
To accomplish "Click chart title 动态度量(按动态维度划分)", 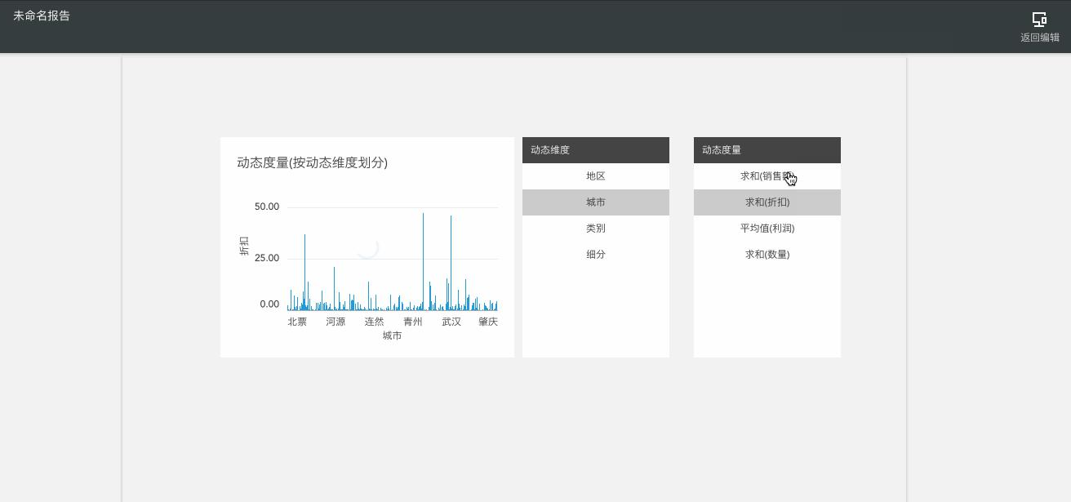I will (x=312, y=162).
